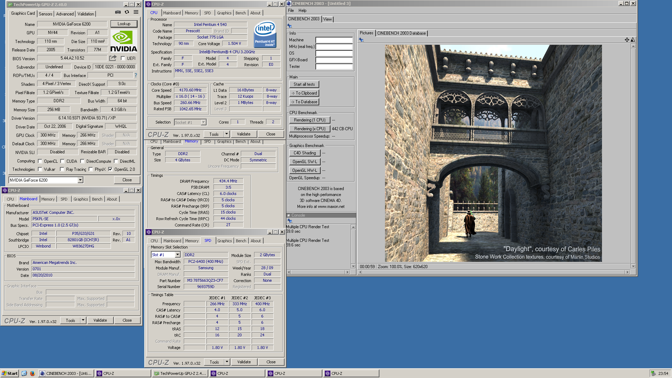Open the Bus Interface question mark help
Screen dimensions: 672x378
[x=136, y=75]
